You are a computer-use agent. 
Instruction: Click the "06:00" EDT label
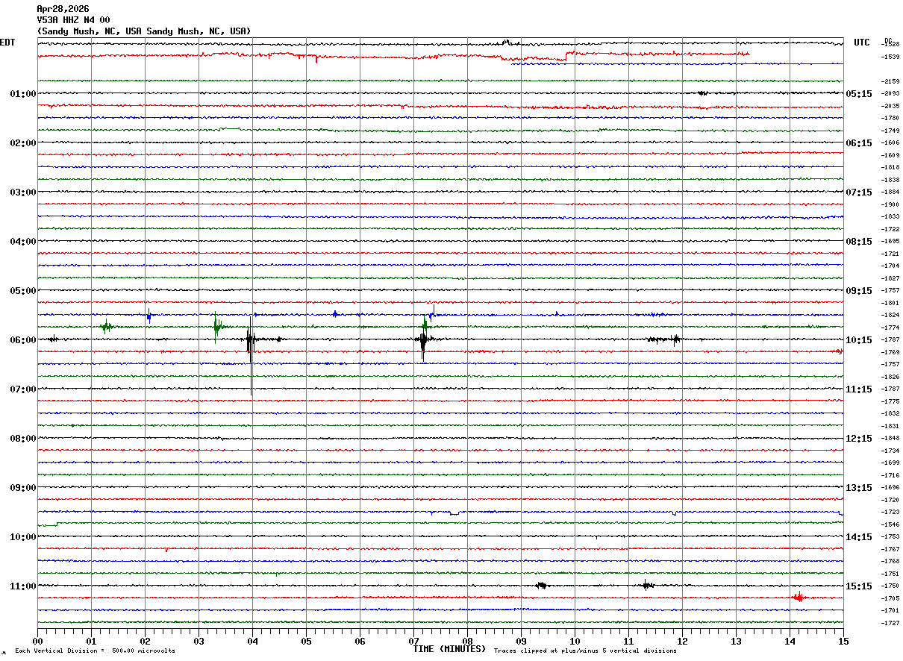click(x=23, y=340)
